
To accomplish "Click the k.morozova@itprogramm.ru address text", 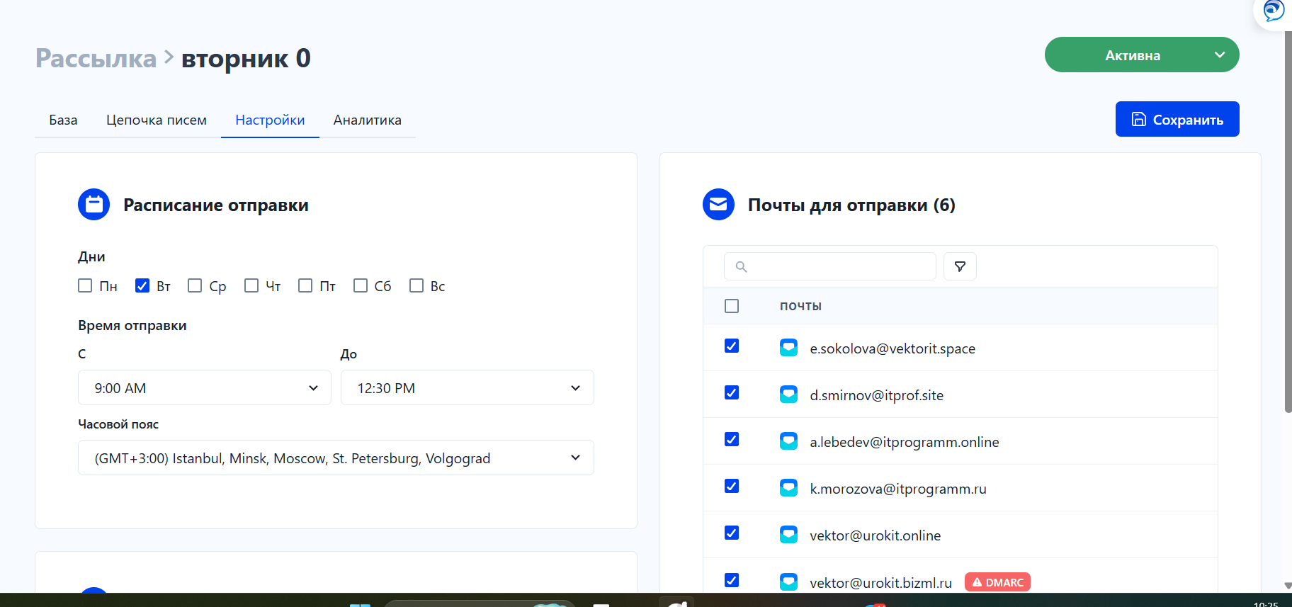I will tap(898, 489).
